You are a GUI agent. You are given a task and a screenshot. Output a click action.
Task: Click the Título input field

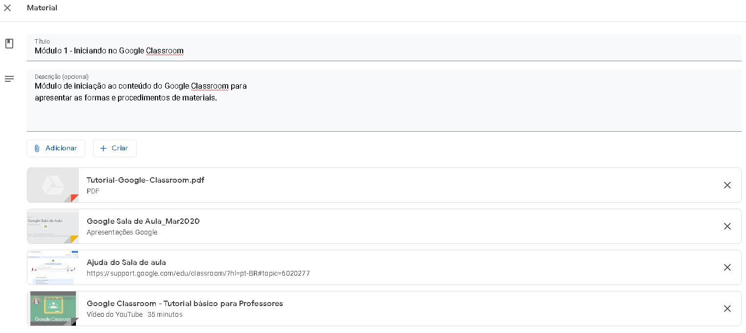click(x=384, y=48)
